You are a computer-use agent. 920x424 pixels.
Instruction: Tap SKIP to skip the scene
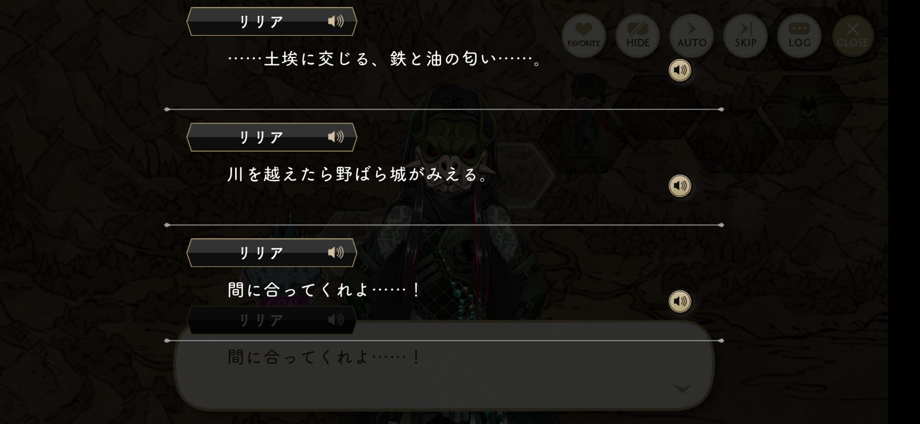tap(745, 35)
